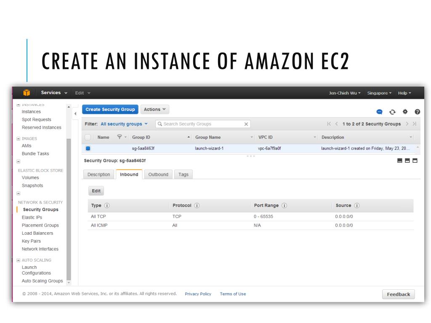Switch to the Outbound tab
The image size is (431, 323).
(x=158, y=175)
